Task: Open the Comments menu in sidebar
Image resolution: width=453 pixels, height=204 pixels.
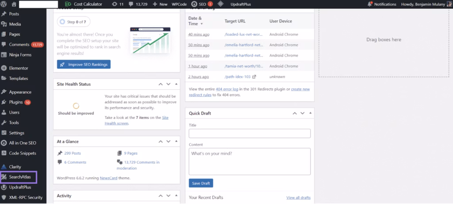Action: (19, 45)
